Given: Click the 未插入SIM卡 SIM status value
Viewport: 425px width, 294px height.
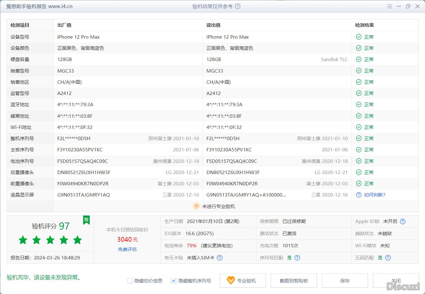Looking at the screenshot, I should click(x=201, y=258).
